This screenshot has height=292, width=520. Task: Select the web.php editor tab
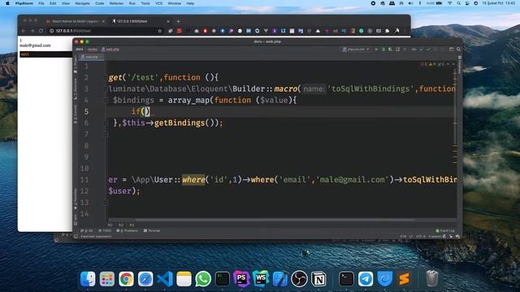coord(90,57)
